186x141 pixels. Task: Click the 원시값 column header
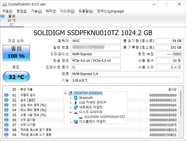click(172, 89)
